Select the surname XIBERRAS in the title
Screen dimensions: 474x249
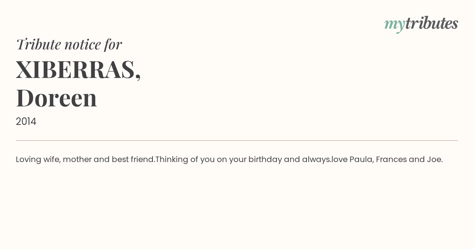click(75, 70)
